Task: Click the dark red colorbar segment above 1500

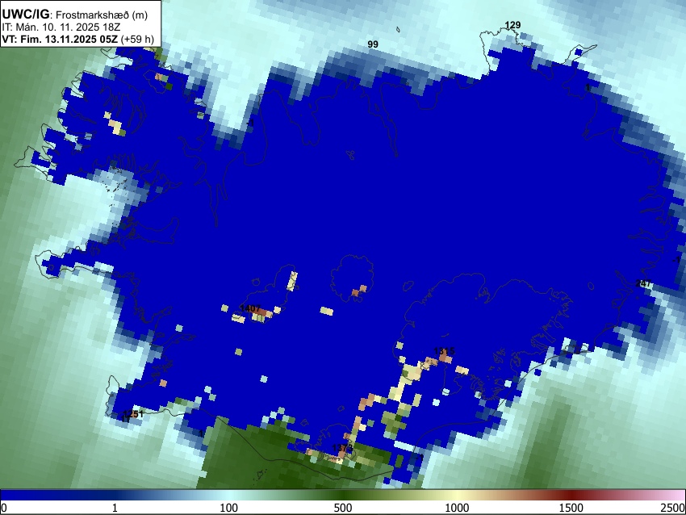Action: (571, 495)
